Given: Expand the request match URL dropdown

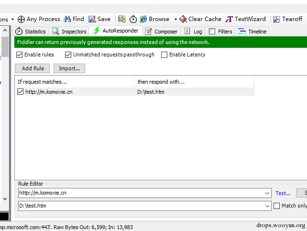Looking at the screenshot, I should [267, 193].
